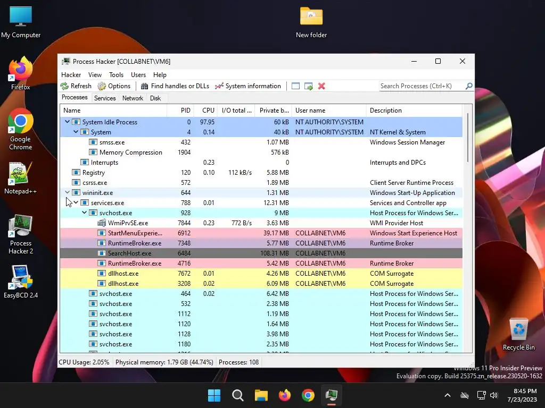Click the taskbar Search icon
Image resolution: width=545 pixels, height=408 pixels.
click(238, 395)
